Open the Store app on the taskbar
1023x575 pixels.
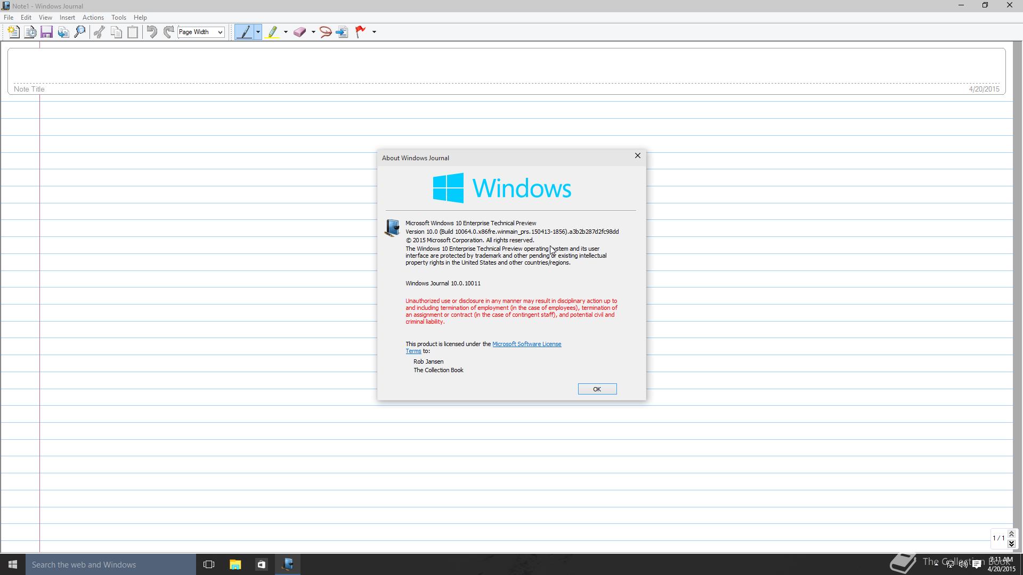pyautogui.click(x=261, y=564)
